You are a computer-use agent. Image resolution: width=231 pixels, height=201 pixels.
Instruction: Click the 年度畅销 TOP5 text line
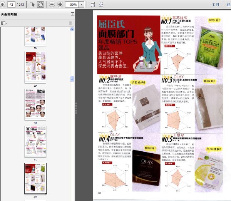pyautogui.click(x=118, y=42)
